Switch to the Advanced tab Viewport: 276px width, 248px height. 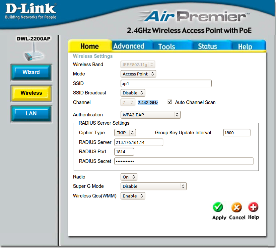[129, 46]
